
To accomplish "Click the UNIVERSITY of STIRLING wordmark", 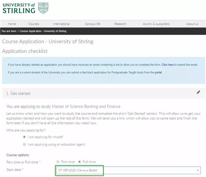I will click(19, 8).
